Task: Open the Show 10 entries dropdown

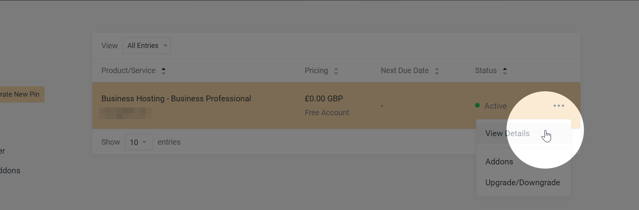Action: [x=139, y=142]
